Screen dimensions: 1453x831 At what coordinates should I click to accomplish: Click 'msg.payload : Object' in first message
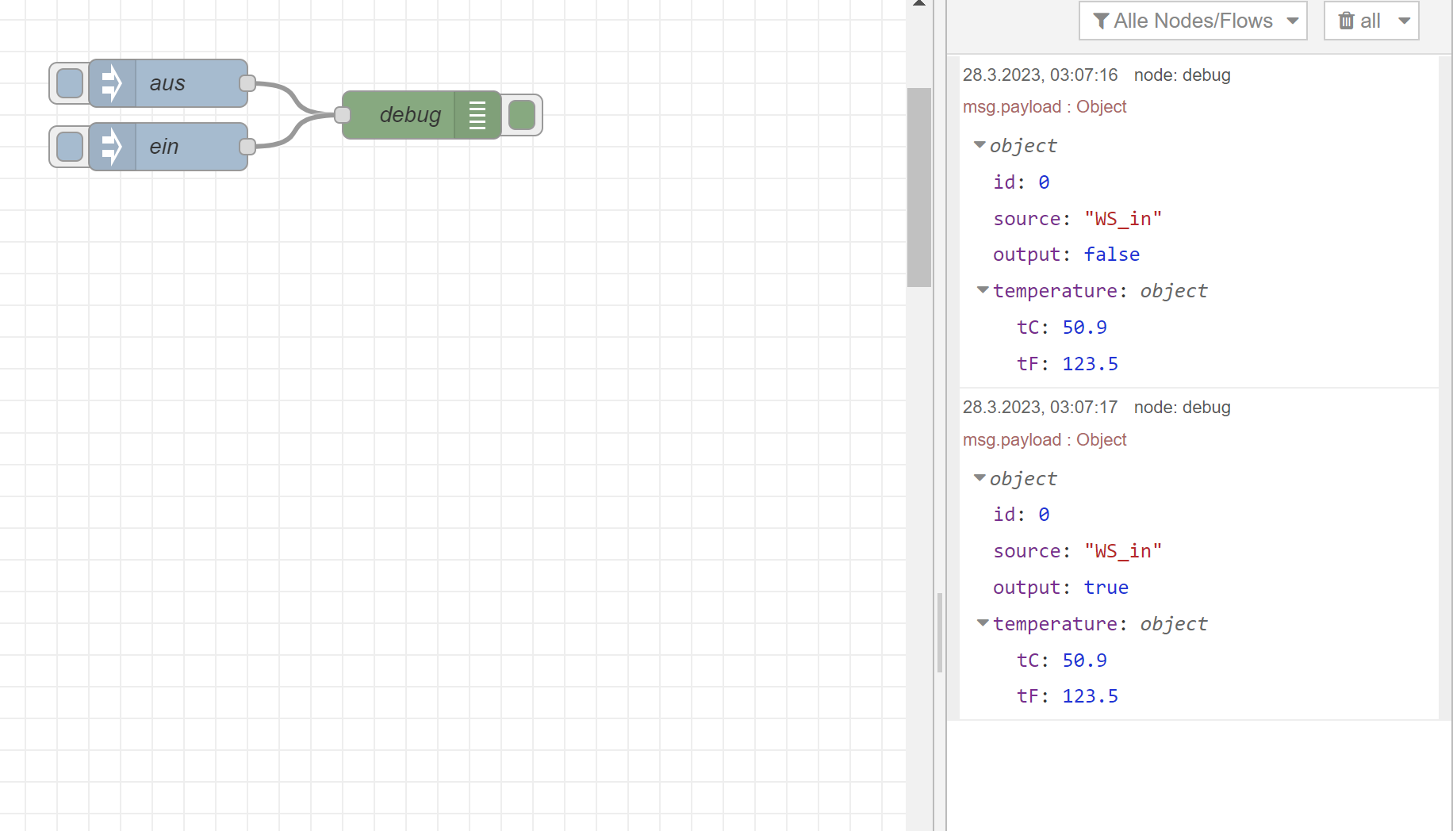coord(1045,107)
